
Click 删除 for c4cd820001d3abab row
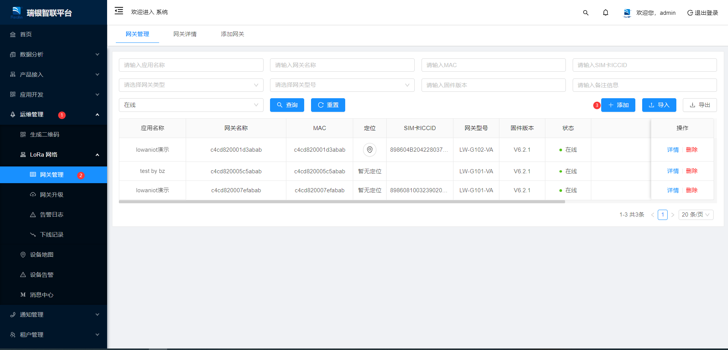pos(692,150)
